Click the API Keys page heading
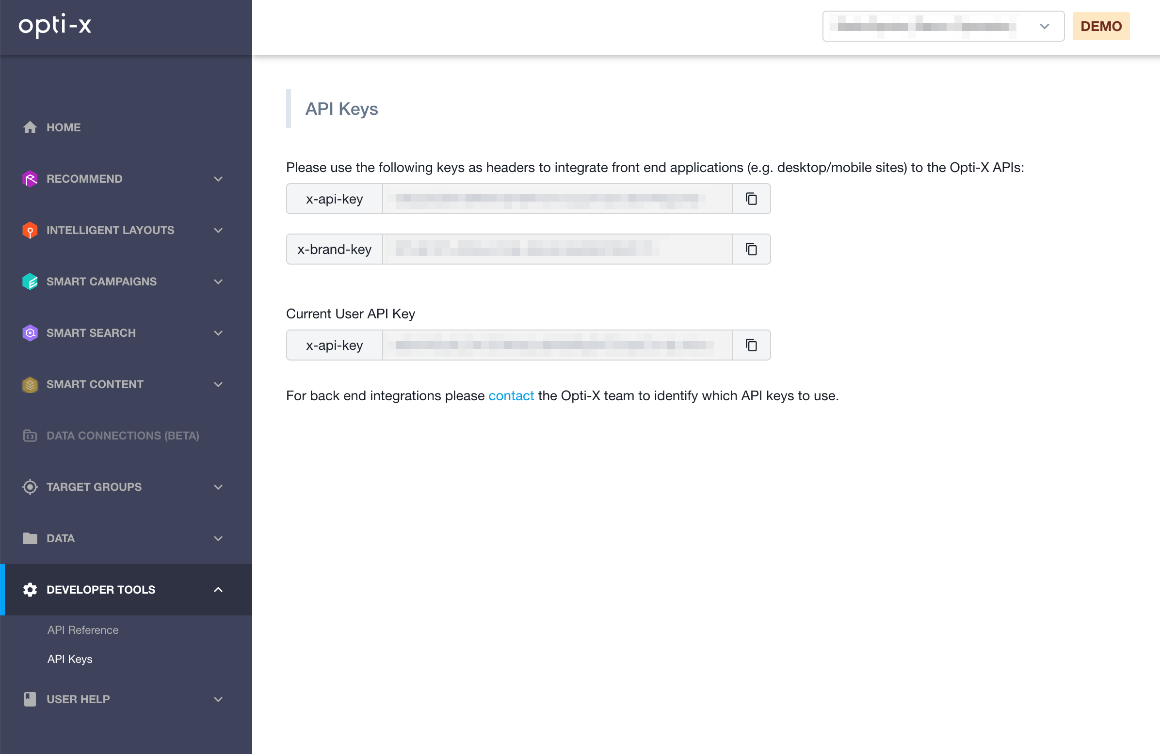 [342, 109]
